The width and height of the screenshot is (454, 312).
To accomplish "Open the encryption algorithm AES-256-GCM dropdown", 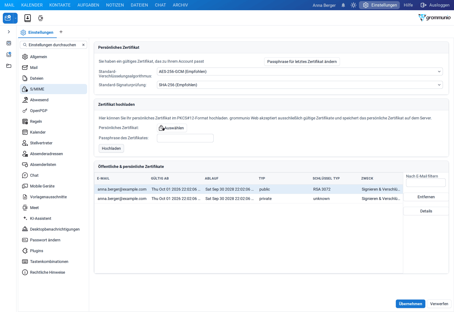I will coord(300,71).
